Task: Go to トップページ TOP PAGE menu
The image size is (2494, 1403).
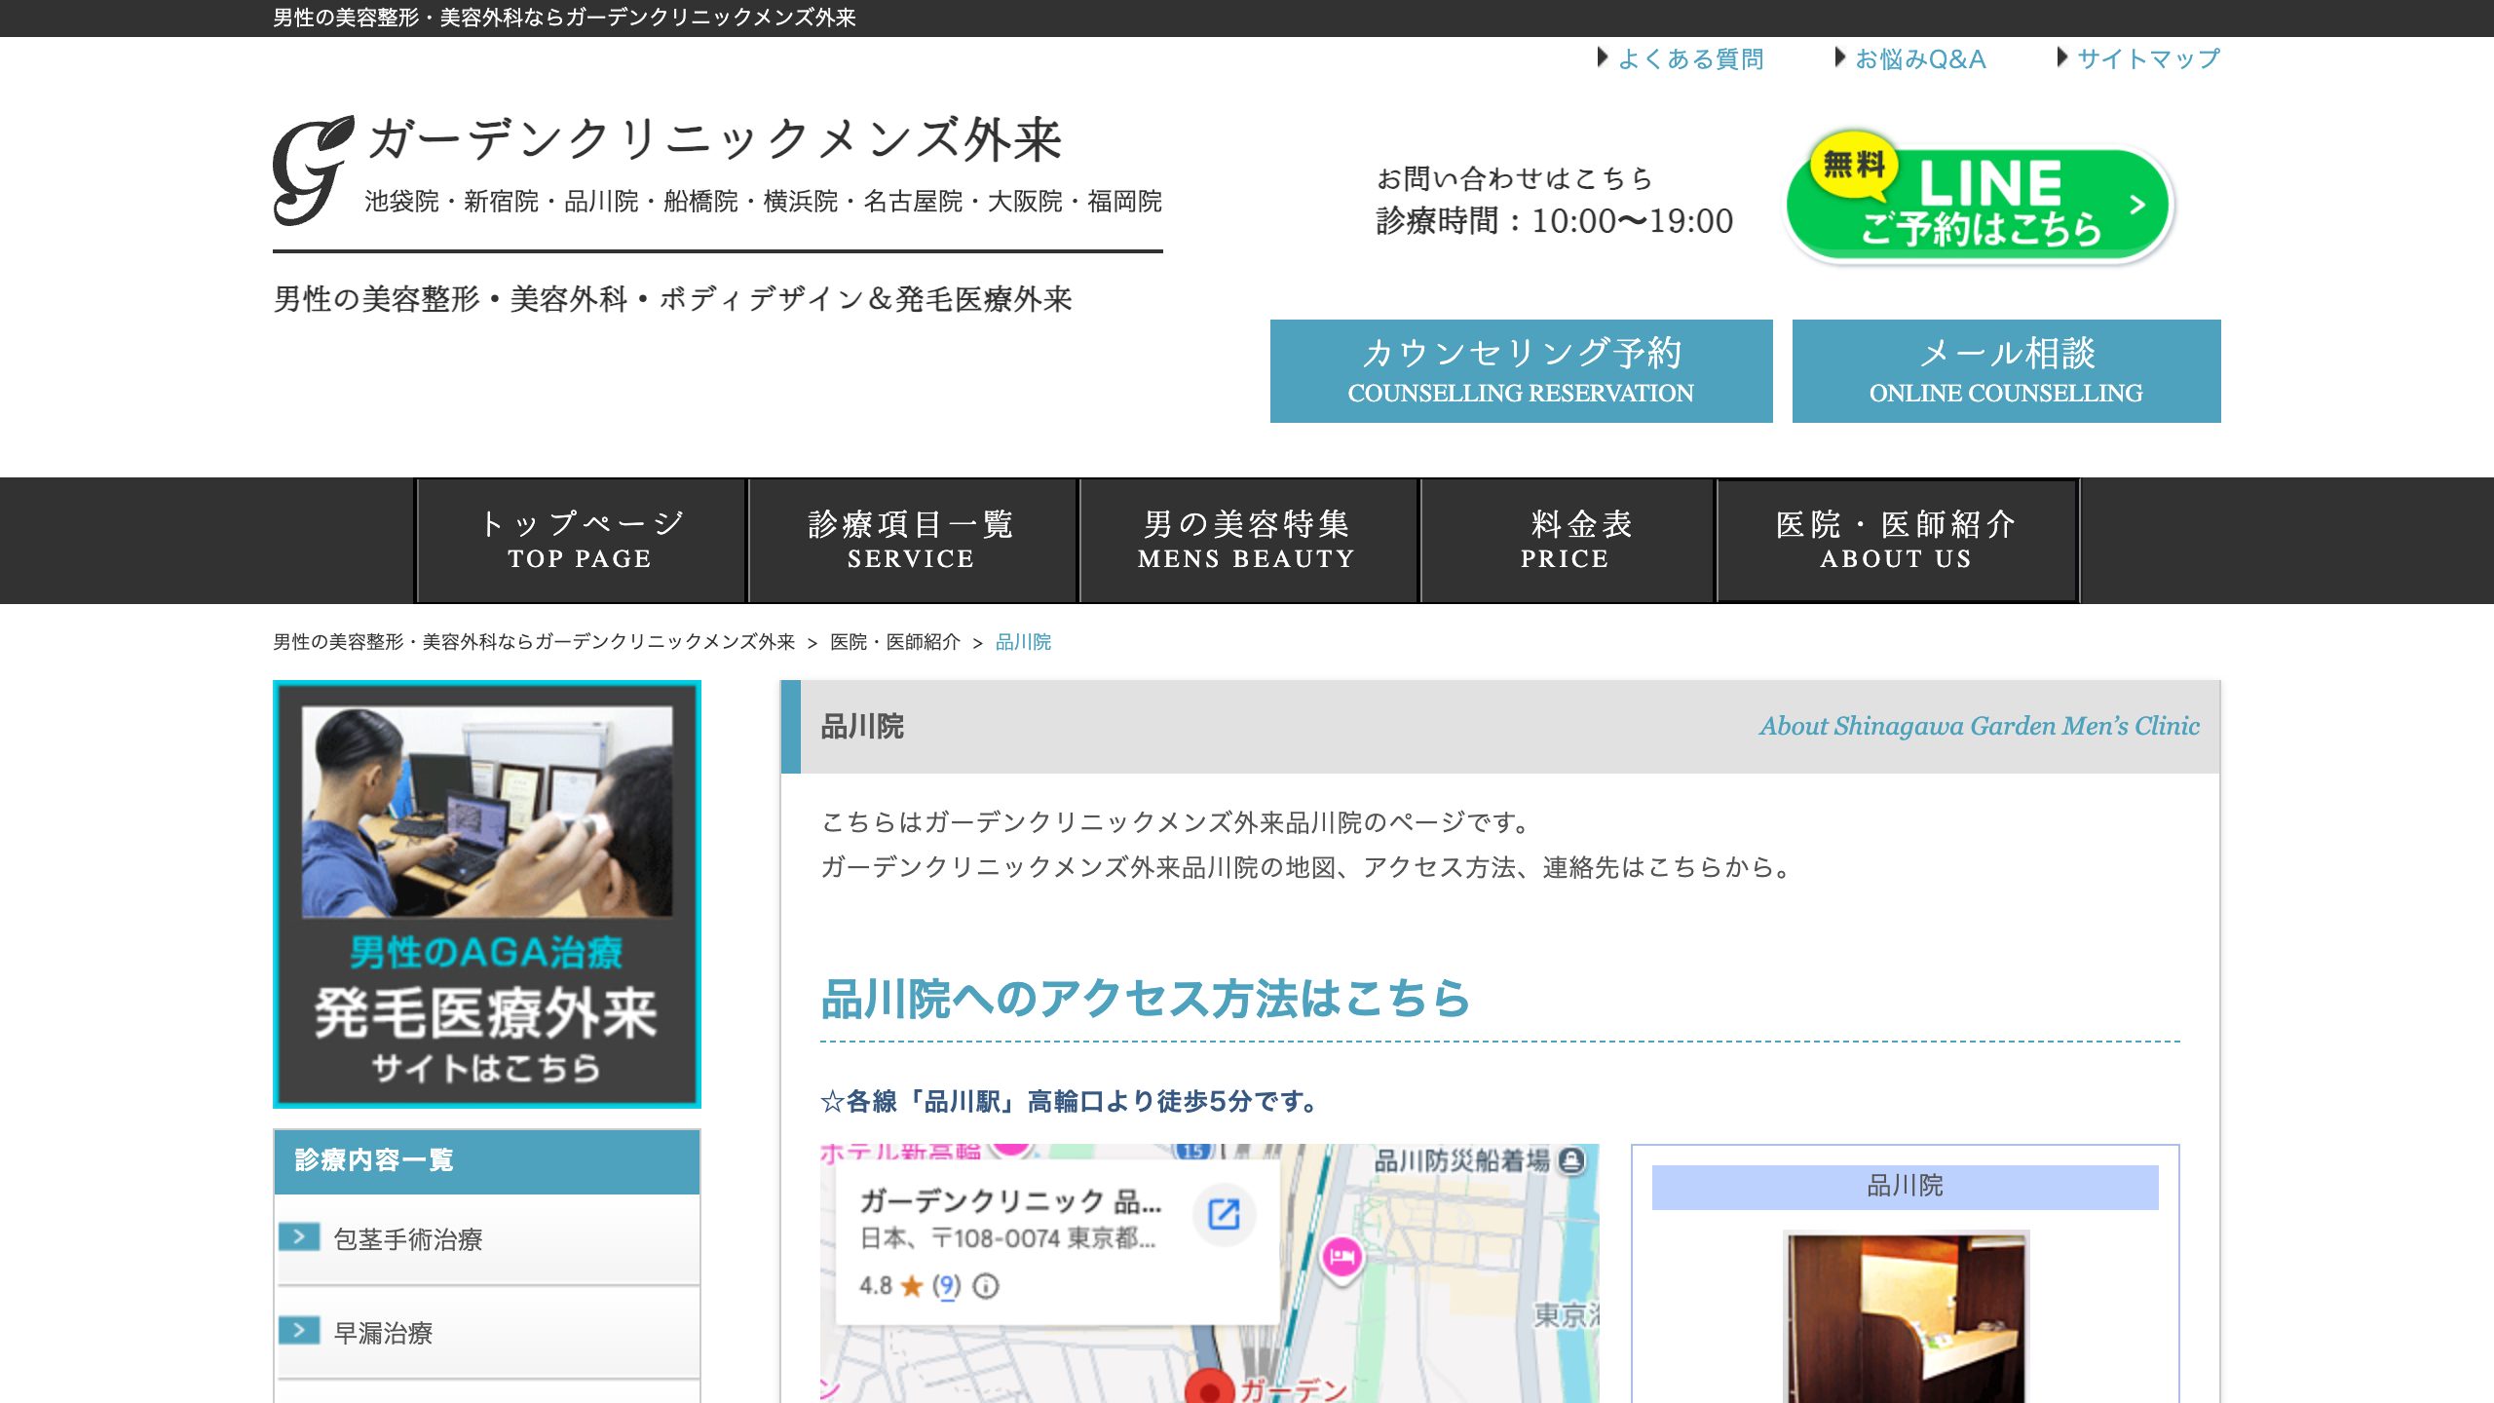Action: click(581, 541)
